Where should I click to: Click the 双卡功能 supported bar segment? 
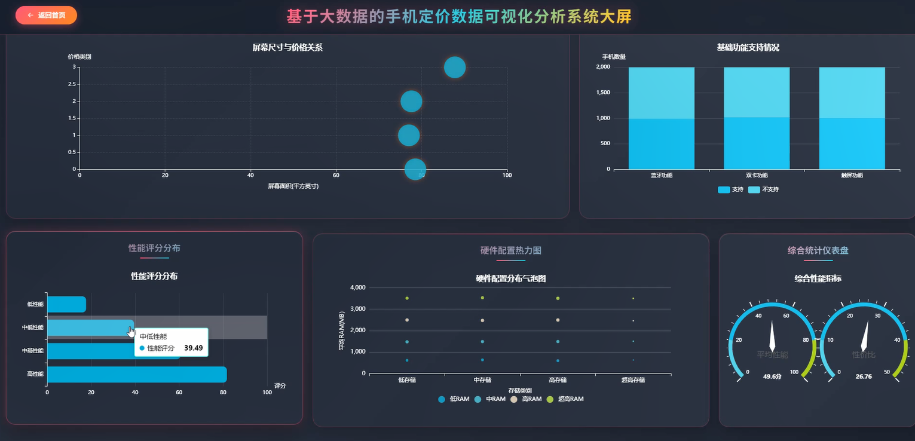point(757,143)
